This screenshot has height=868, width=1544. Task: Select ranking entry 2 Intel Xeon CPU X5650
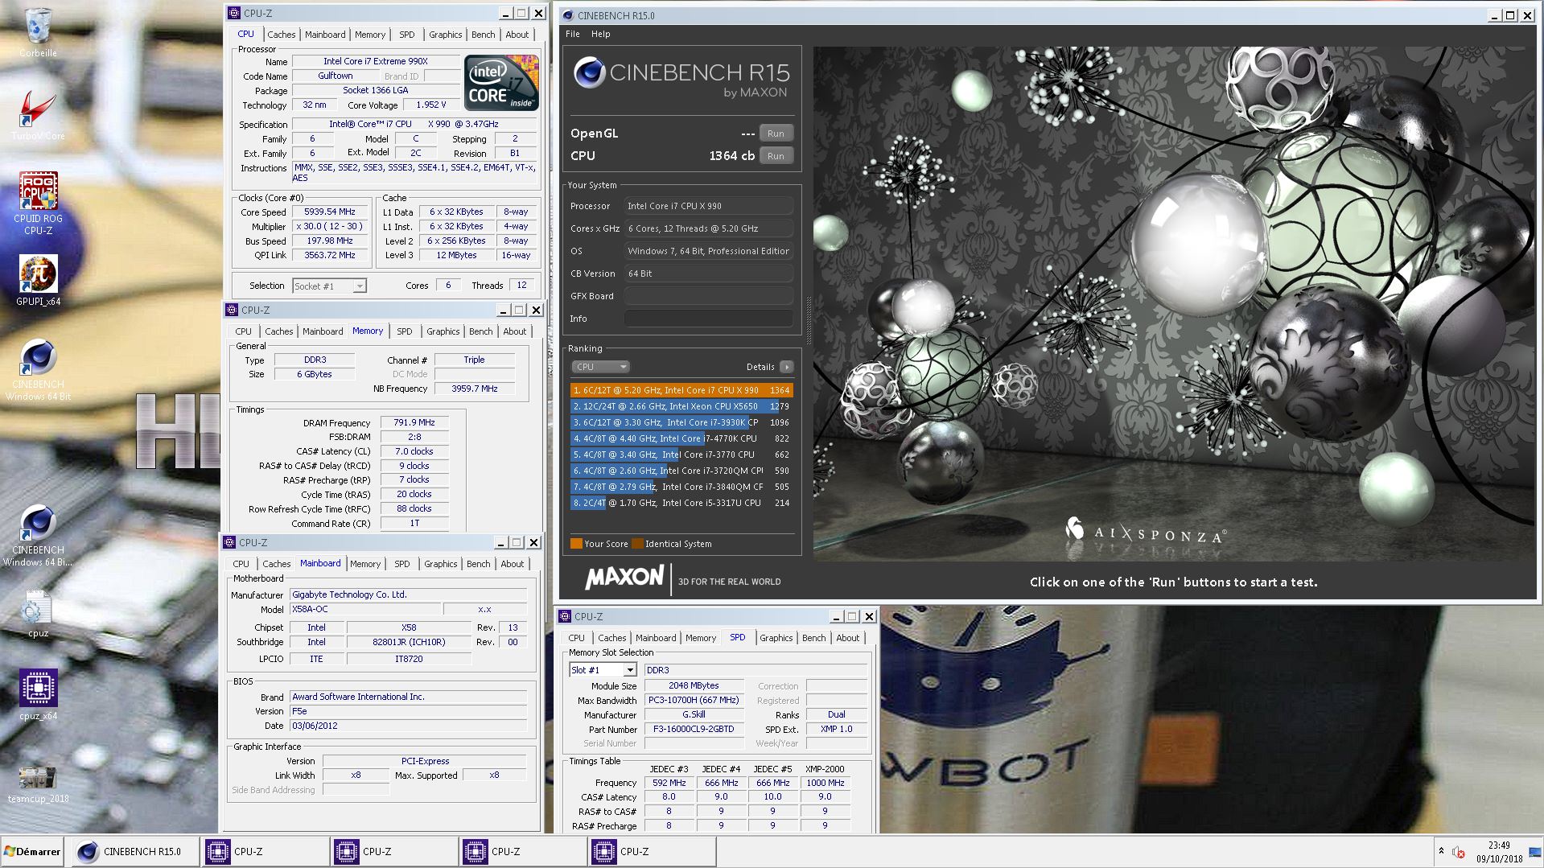[681, 406]
